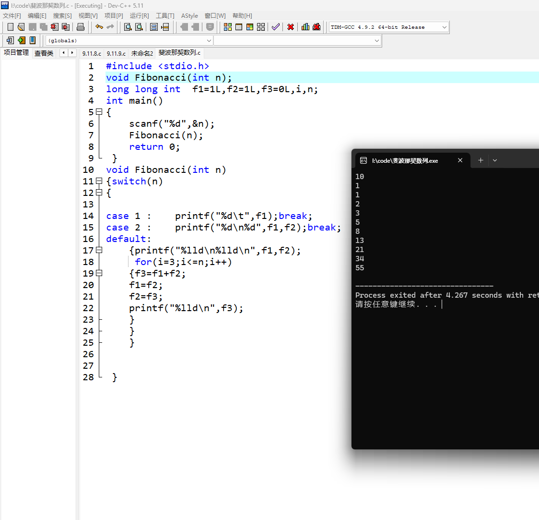This screenshot has height=520, width=539.
Task: Collapse the code fold at line 12
Action: click(99, 193)
